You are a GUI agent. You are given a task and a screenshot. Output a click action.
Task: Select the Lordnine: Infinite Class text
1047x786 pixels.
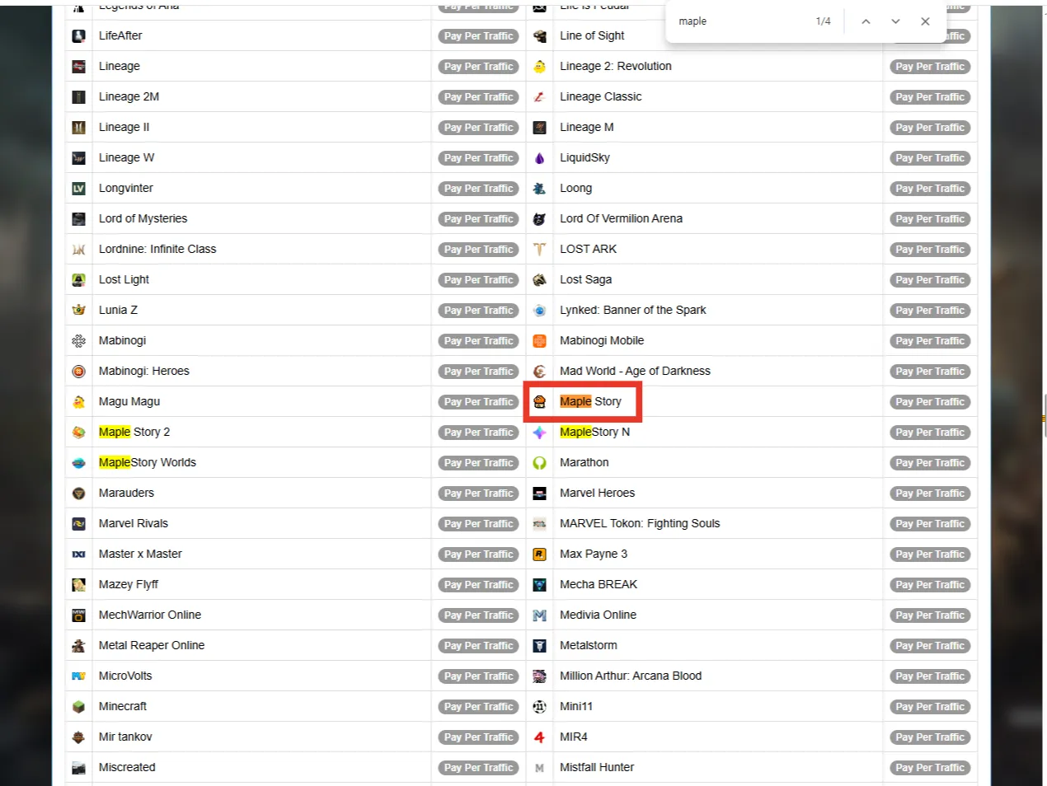click(157, 249)
